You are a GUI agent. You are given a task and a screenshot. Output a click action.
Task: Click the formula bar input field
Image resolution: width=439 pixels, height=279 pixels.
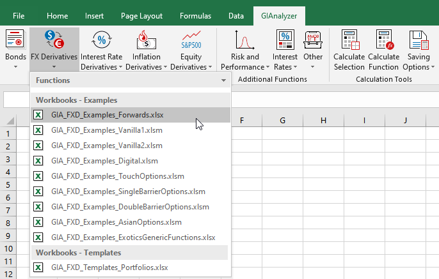tap(335, 100)
